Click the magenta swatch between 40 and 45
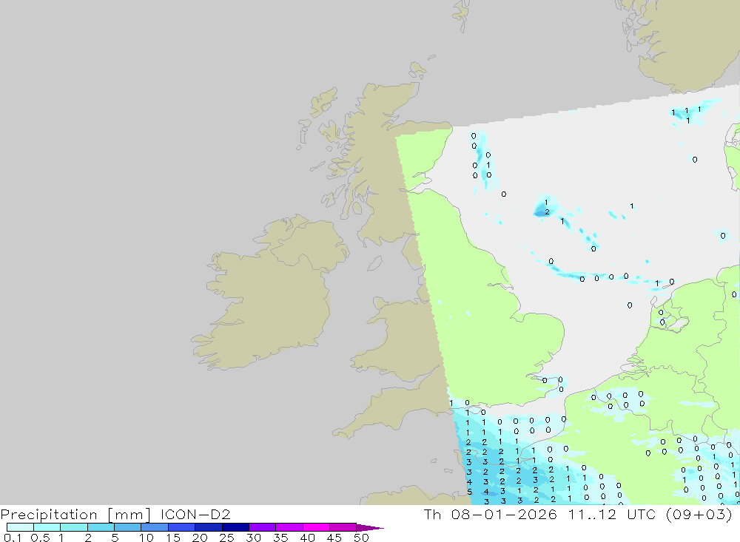 coord(316,527)
